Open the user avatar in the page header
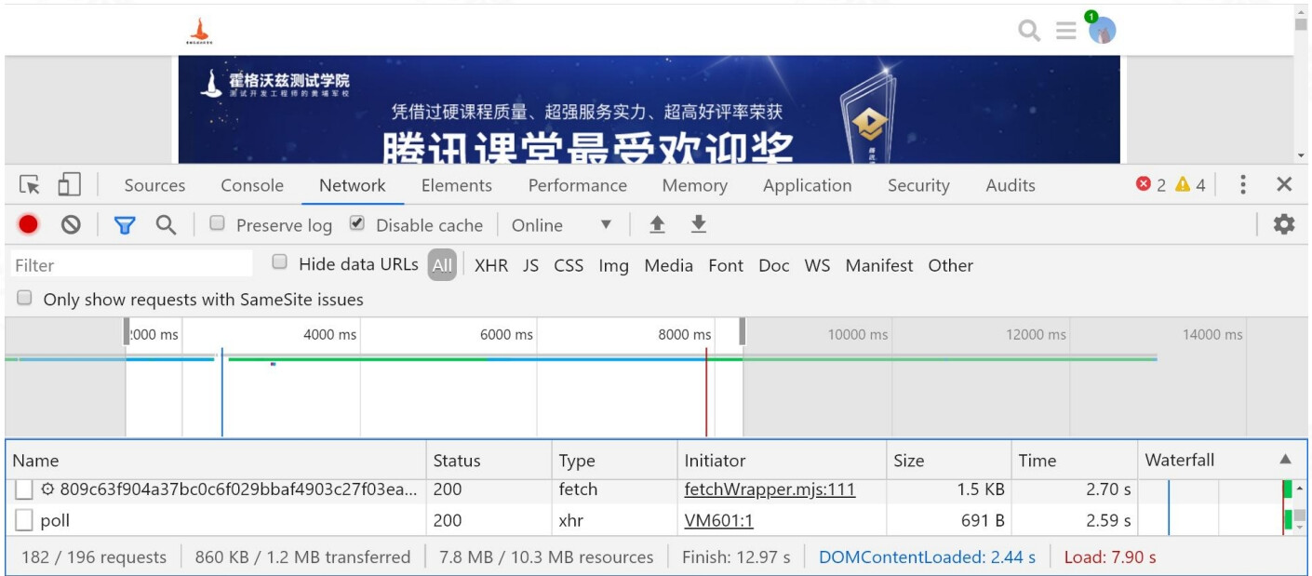1312x576 pixels. pyautogui.click(x=1102, y=31)
